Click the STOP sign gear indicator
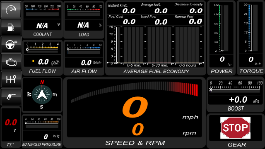 pyautogui.click(x=236, y=127)
